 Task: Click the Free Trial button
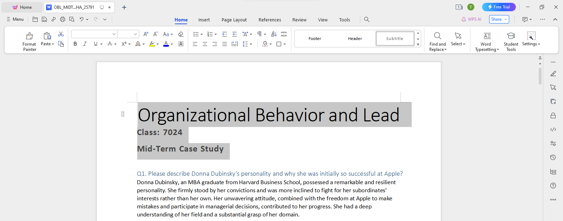pyautogui.click(x=499, y=7)
